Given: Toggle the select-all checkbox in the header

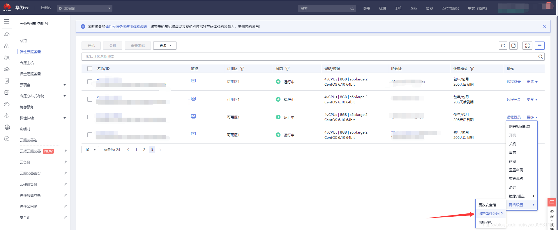Looking at the screenshot, I should [90, 69].
